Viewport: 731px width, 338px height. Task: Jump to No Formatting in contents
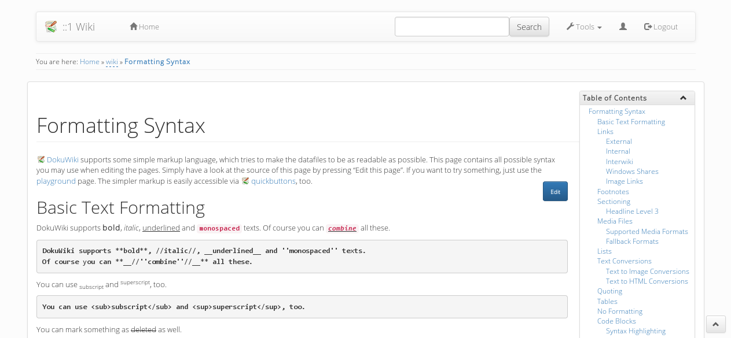(x=620, y=311)
